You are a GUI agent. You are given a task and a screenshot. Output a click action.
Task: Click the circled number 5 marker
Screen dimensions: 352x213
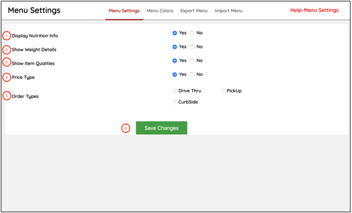tap(7, 96)
